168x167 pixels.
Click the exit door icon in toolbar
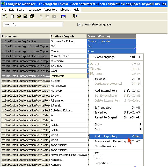75,16
